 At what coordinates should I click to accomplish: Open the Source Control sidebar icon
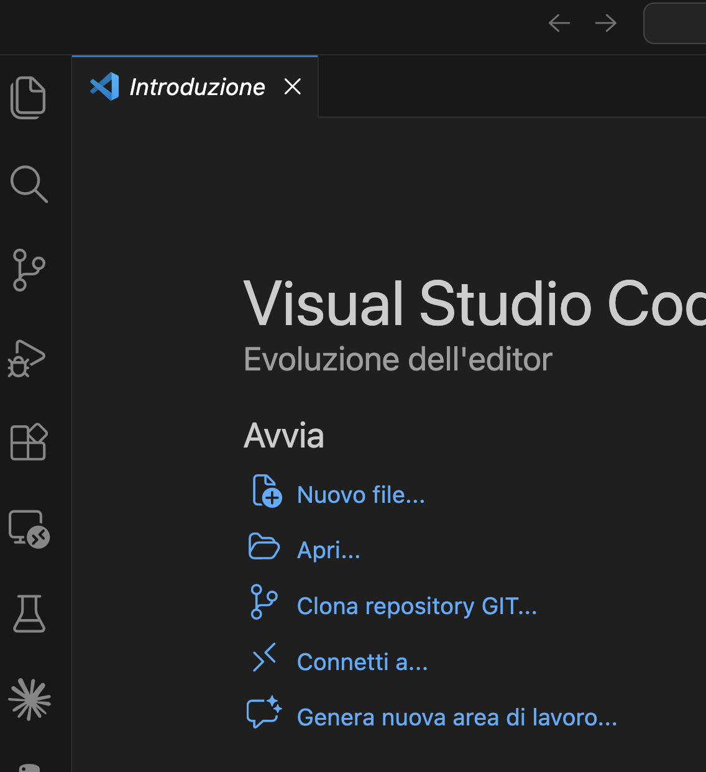click(x=29, y=270)
